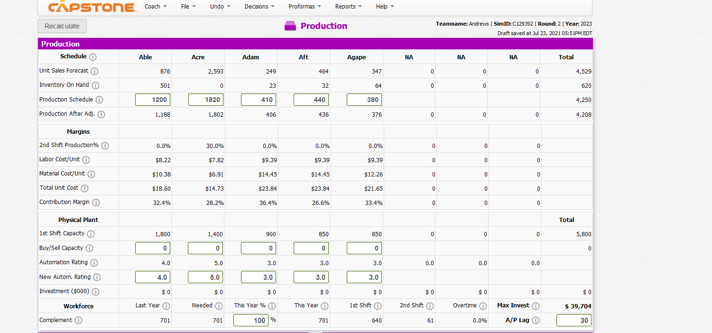Image resolution: width=712 pixels, height=333 pixels.
Task: Open the Max Invest info icon
Action: [x=536, y=306]
